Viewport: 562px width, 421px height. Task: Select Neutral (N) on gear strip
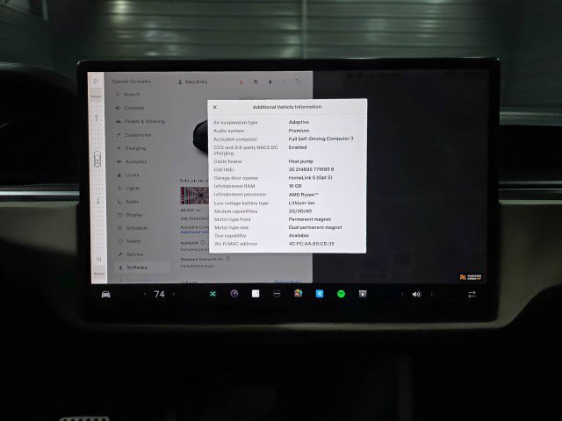pyautogui.click(x=98, y=260)
